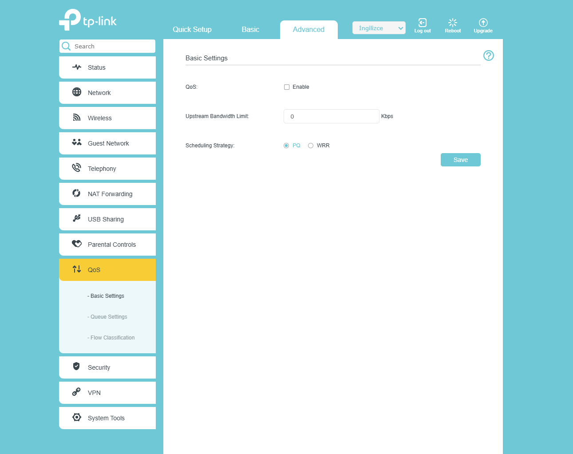Click the Guest Network people icon
The height and width of the screenshot is (454, 573).
tap(77, 142)
